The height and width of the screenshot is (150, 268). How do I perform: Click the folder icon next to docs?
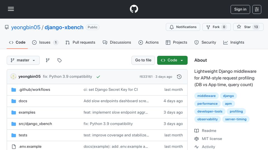[14, 101]
